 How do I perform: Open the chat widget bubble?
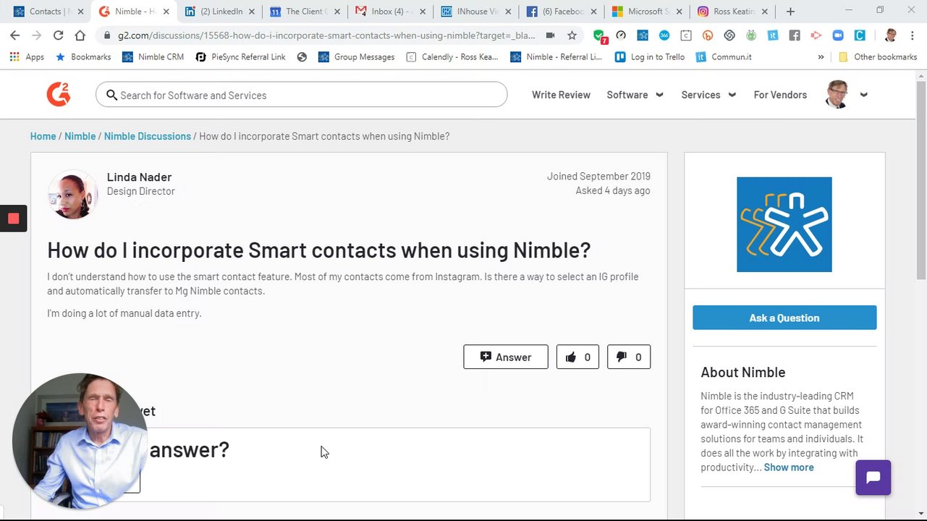[873, 478]
